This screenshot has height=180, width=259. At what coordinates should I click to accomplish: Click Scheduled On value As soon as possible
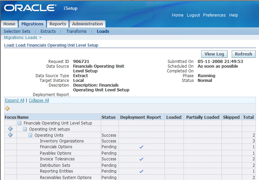point(218,66)
